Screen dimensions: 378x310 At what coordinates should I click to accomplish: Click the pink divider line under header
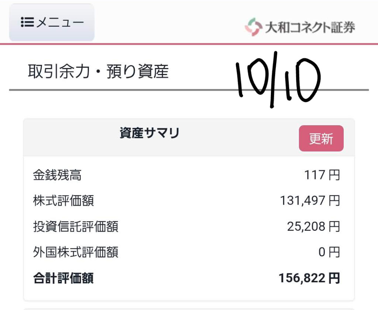tap(148, 44)
